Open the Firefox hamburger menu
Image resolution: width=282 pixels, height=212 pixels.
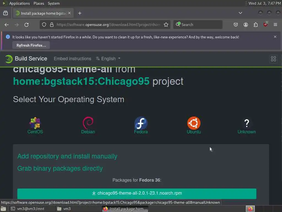click(275, 25)
